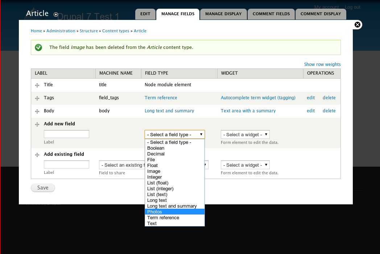Click Show row weights link
This screenshot has height=254, width=380.
322,64
